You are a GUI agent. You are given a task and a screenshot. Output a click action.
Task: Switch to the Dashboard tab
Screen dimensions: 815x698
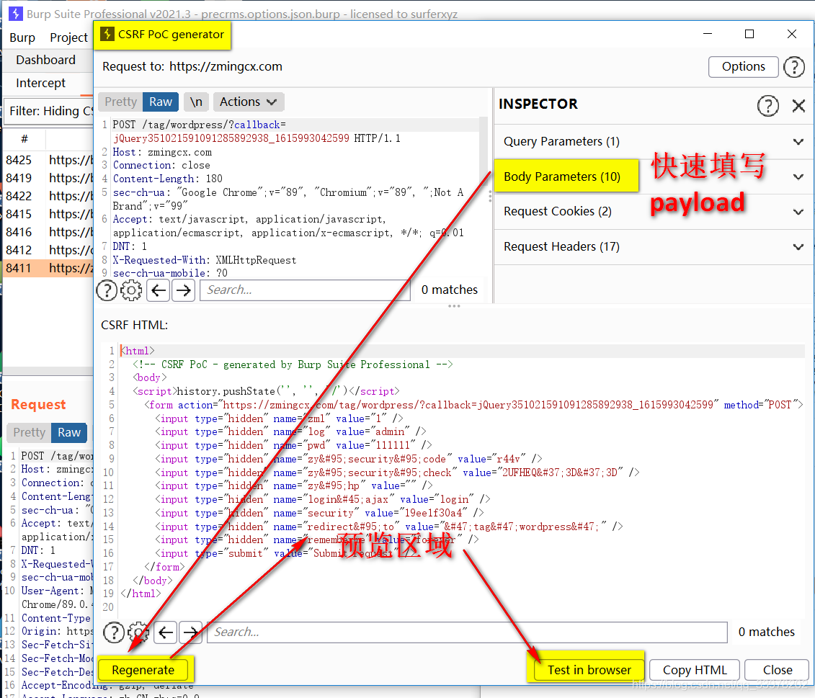coord(45,60)
